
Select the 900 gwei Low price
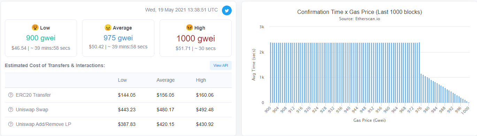tap(41, 38)
